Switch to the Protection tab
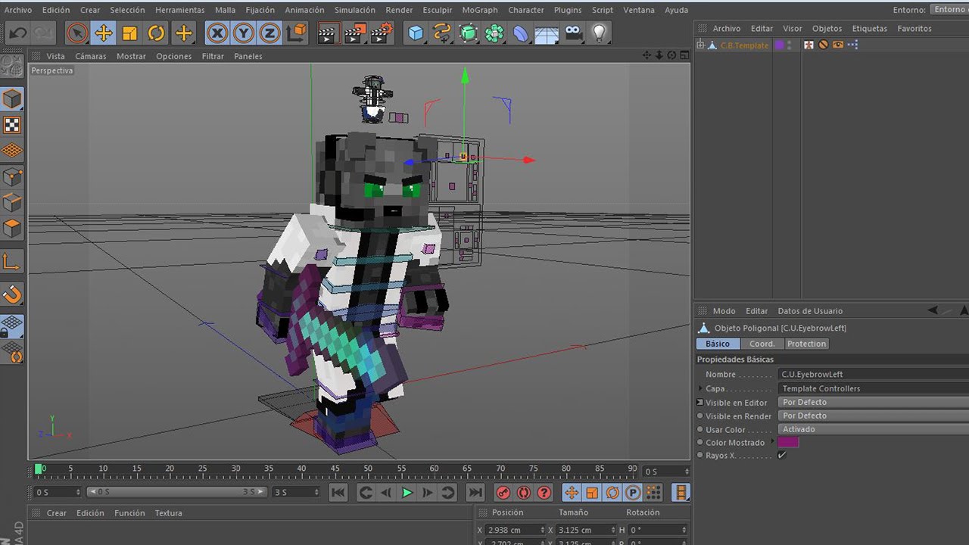This screenshot has height=545, width=969. tap(806, 344)
